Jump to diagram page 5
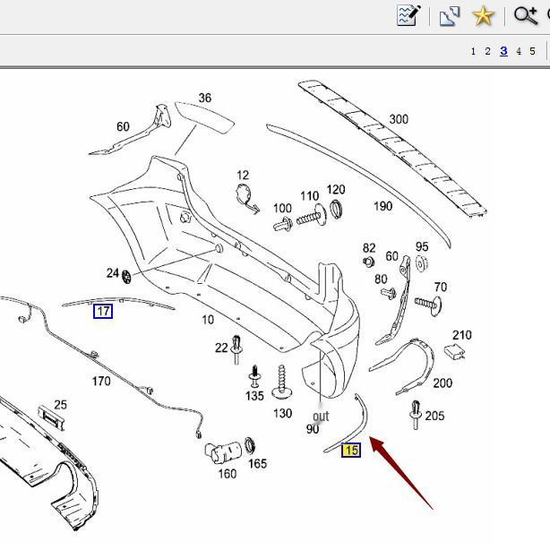 pyautogui.click(x=532, y=51)
